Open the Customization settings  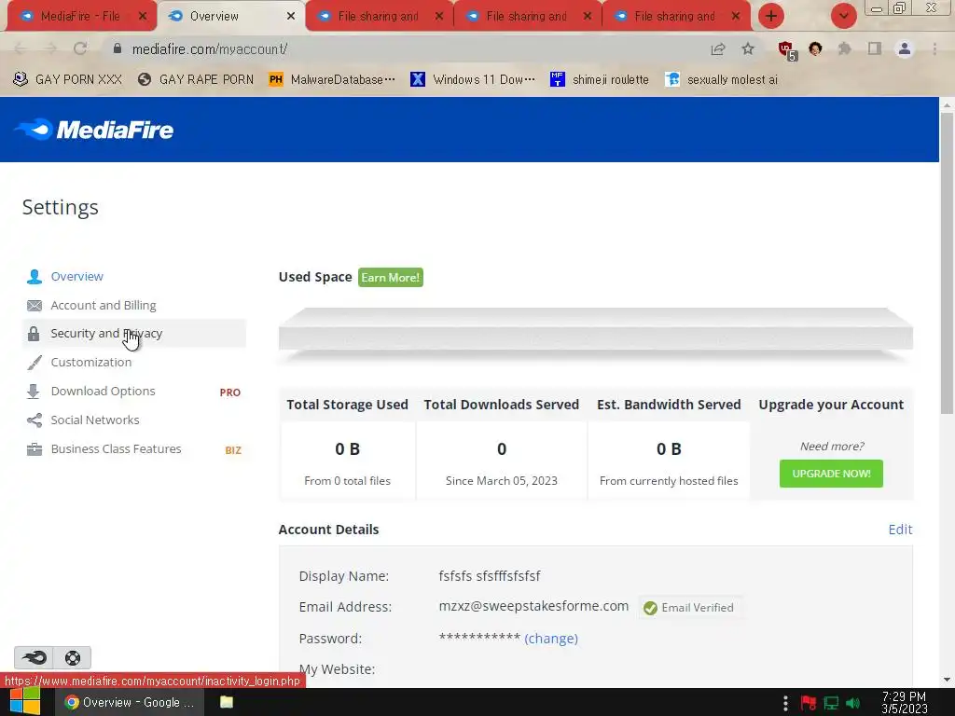pos(90,363)
